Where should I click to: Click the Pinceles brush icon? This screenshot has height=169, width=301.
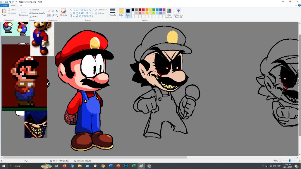click(63, 11)
